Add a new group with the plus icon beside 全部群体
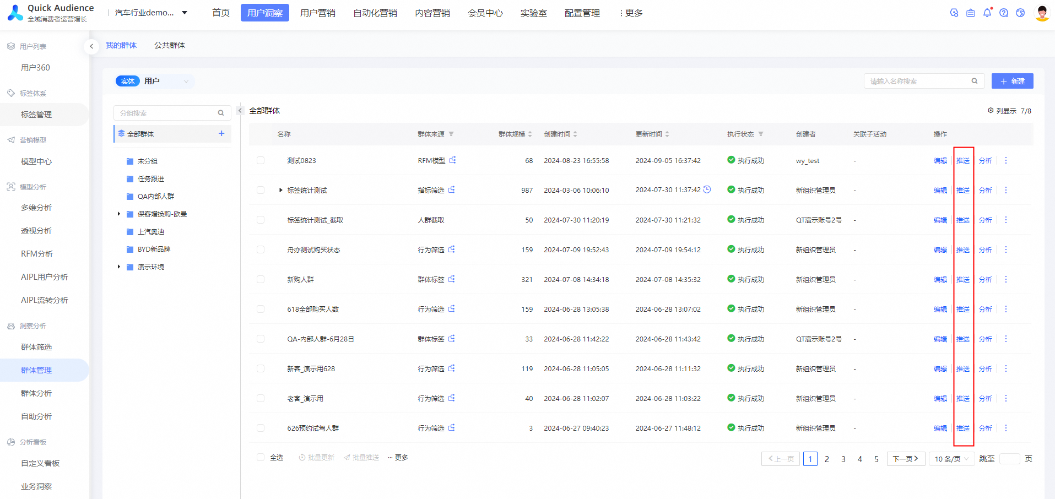The width and height of the screenshot is (1055, 499). point(221,133)
